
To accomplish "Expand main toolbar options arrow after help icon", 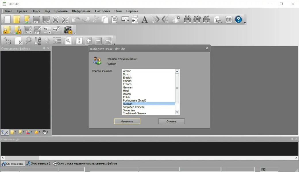I will pyautogui.click(x=245, y=23).
